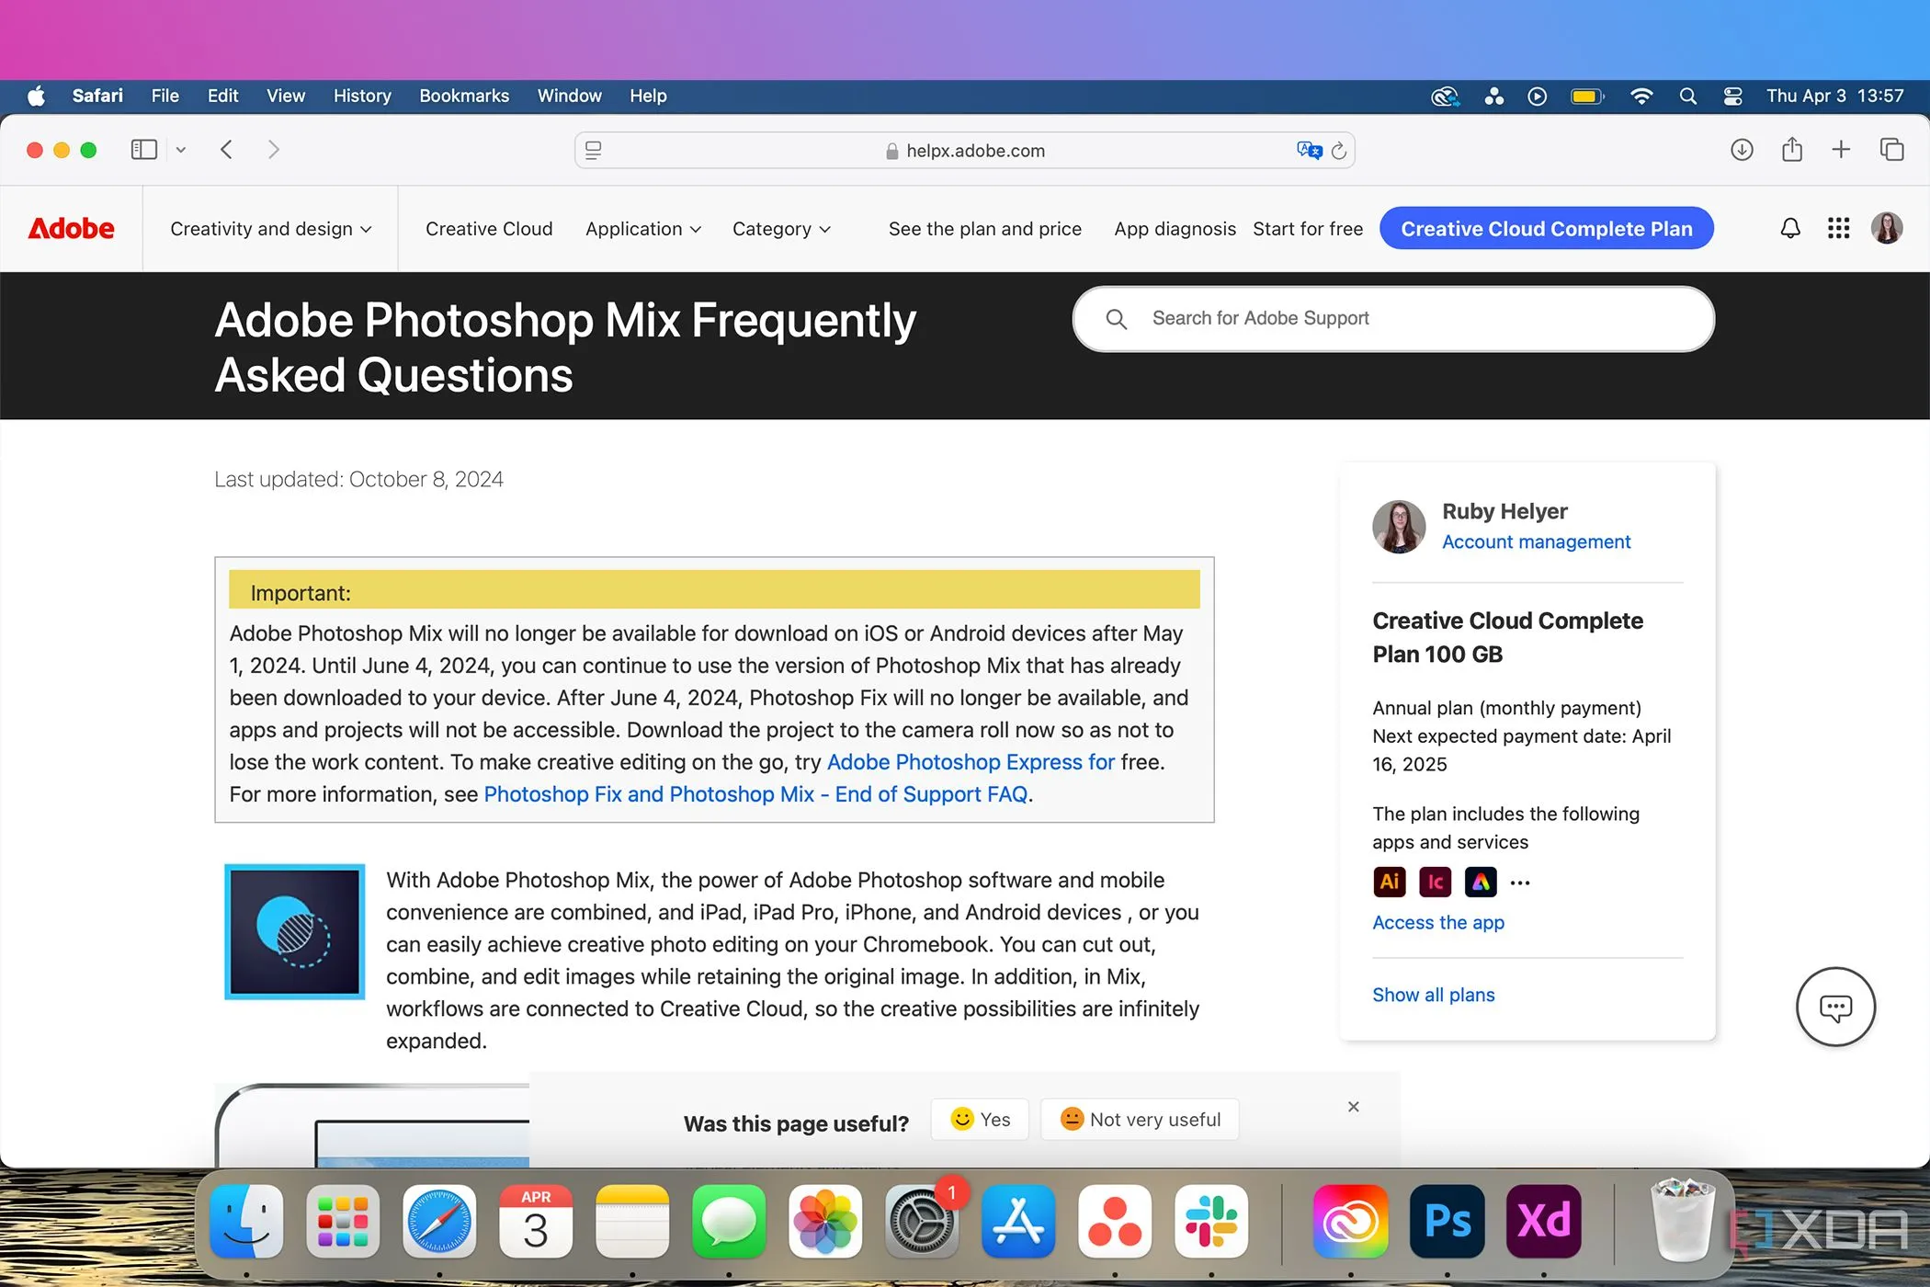Open the Share button in Safari toolbar
Viewport: 1930px width, 1287px height.
tap(1791, 149)
